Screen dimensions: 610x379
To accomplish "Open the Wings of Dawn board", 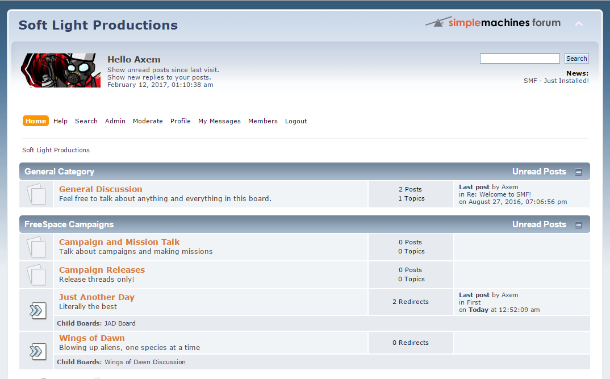I will pyautogui.click(x=92, y=338).
